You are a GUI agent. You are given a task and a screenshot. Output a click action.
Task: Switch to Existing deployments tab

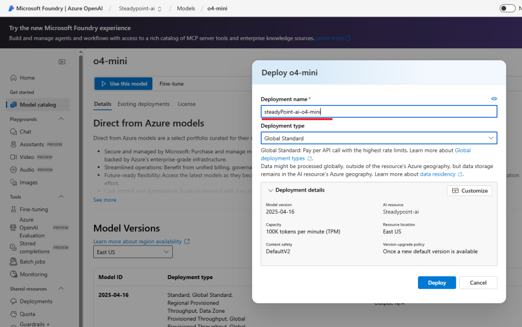click(x=143, y=104)
